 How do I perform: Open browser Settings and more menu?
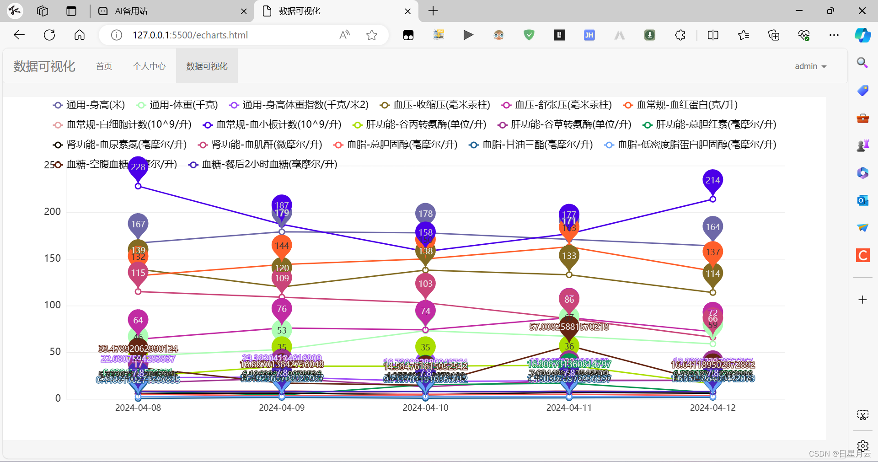pyautogui.click(x=834, y=35)
